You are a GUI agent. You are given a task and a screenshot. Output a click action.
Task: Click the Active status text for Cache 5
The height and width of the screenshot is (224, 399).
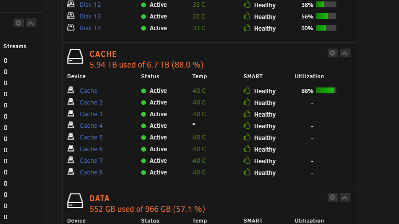(158, 138)
